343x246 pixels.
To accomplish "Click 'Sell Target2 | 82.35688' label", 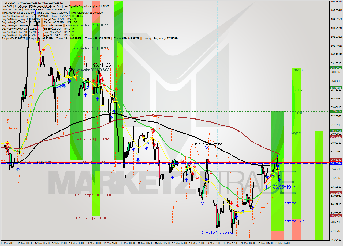I will tap(93, 195).
